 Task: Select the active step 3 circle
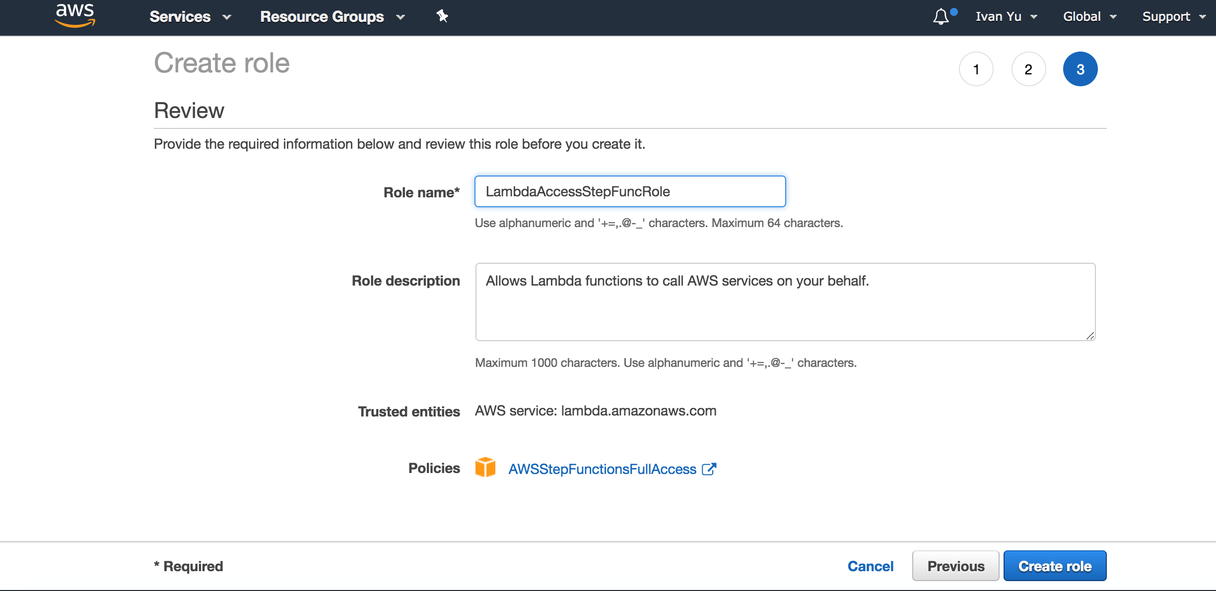pyautogui.click(x=1080, y=69)
